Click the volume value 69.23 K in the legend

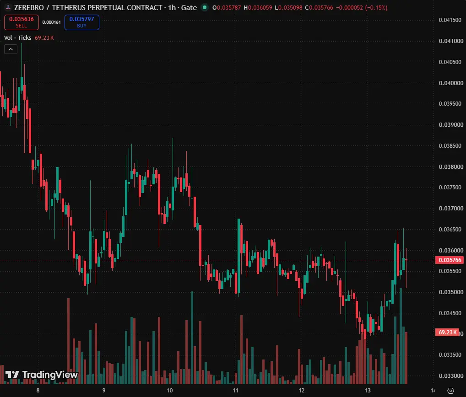pyautogui.click(x=44, y=38)
